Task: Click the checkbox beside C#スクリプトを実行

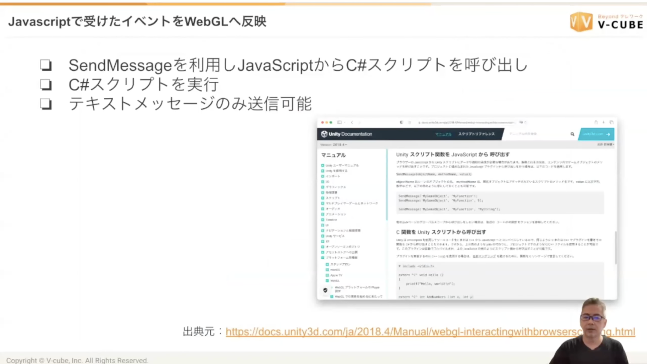Action: click(46, 84)
